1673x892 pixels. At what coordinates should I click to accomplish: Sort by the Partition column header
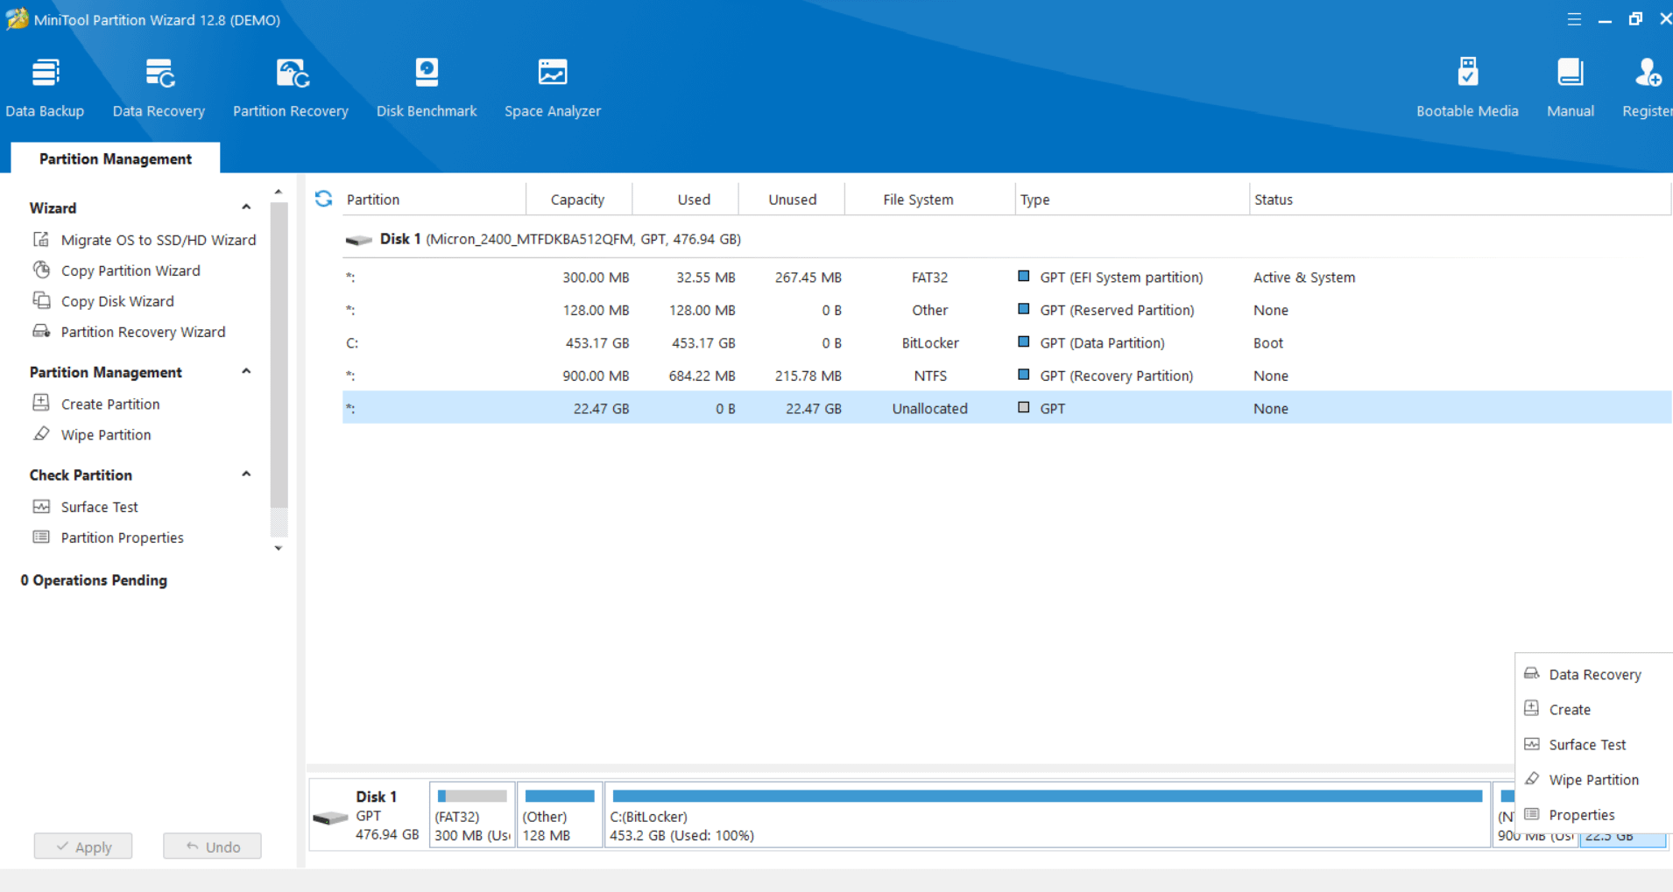[434, 200]
